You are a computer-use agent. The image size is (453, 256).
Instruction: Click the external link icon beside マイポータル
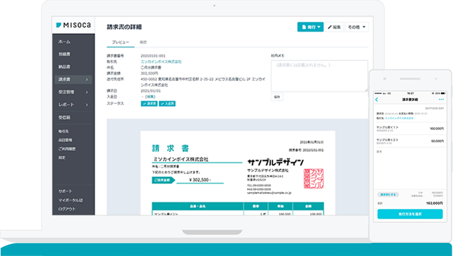[x=81, y=200]
